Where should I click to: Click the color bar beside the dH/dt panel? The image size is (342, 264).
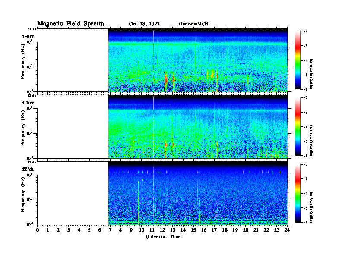(x=298, y=60)
